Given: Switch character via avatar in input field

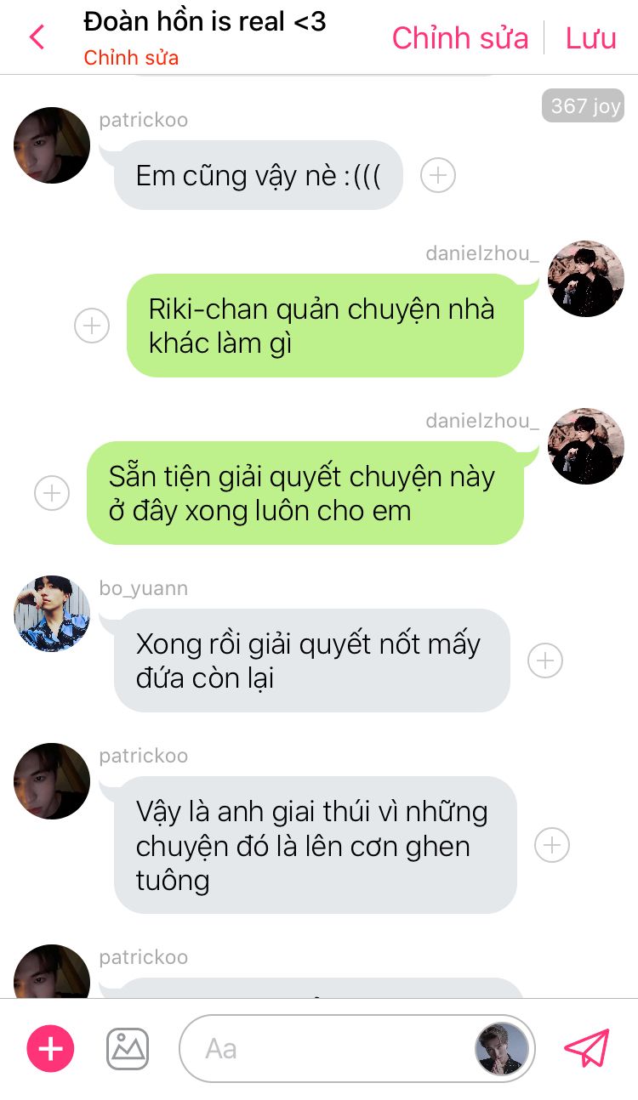Looking at the screenshot, I should tap(502, 1049).
